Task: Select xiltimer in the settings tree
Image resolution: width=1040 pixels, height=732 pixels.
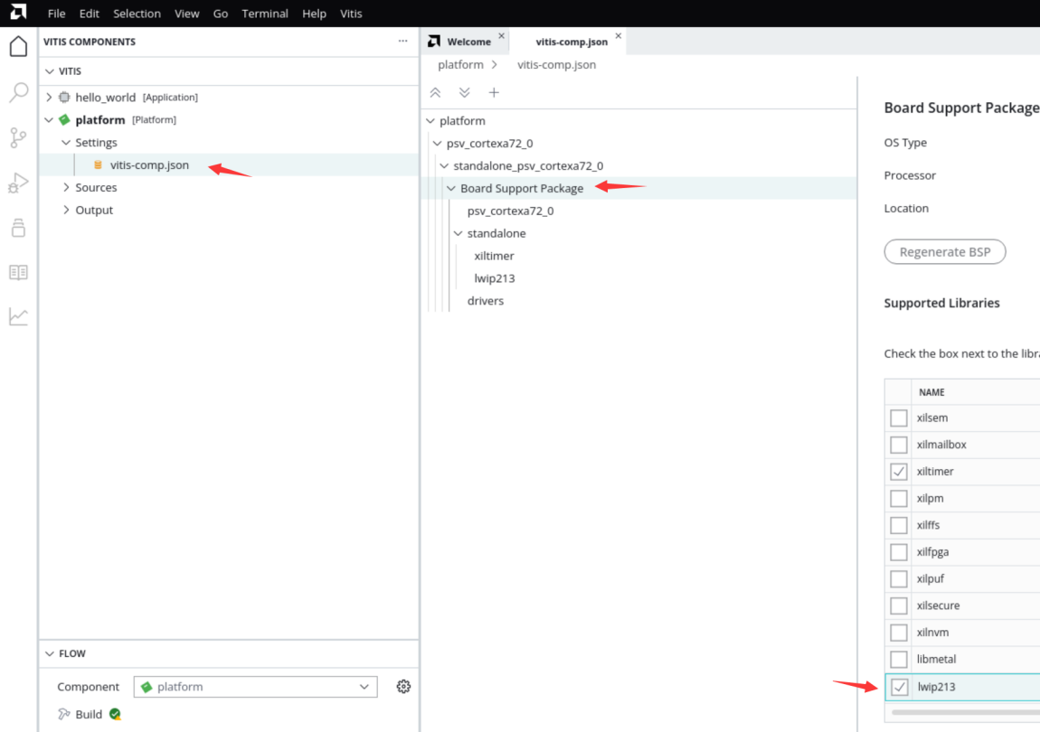Action: click(x=494, y=256)
